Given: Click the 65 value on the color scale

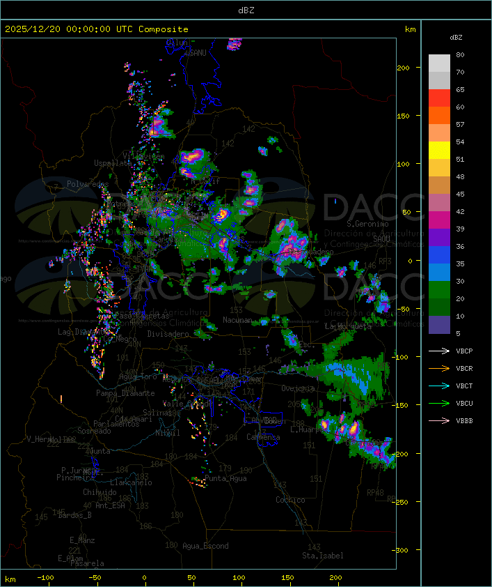Looking at the screenshot, I should [x=460, y=90].
